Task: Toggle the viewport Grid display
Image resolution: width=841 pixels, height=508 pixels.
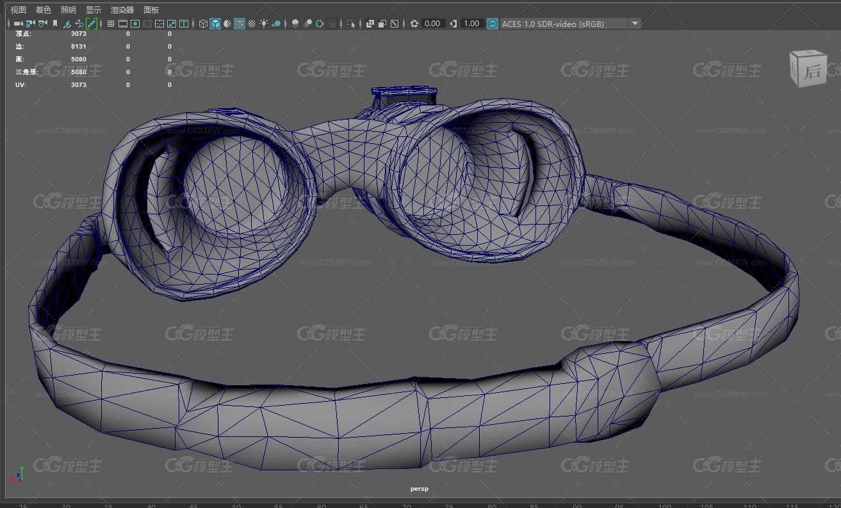Action: pyautogui.click(x=111, y=24)
